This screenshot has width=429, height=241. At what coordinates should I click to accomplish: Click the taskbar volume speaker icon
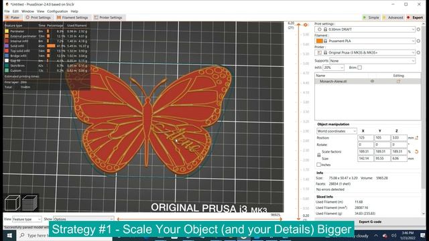393,236
